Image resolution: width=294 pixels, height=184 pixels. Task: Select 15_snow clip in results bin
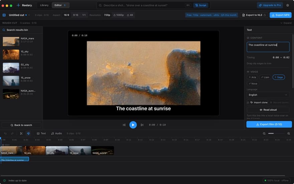click(x=21, y=81)
